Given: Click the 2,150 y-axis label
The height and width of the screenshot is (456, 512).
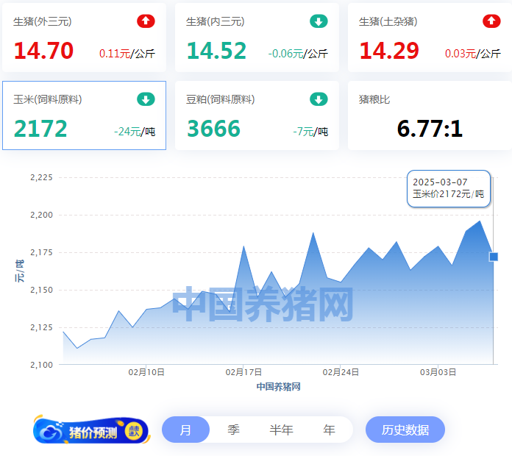Looking at the screenshot, I should 41,291.
